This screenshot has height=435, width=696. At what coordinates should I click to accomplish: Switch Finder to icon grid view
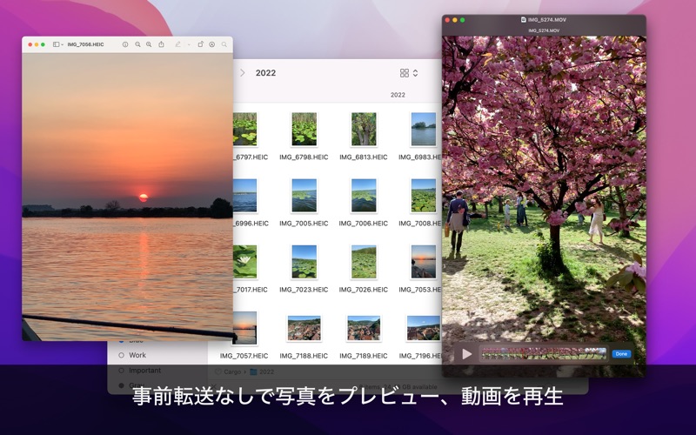click(x=404, y=73)
